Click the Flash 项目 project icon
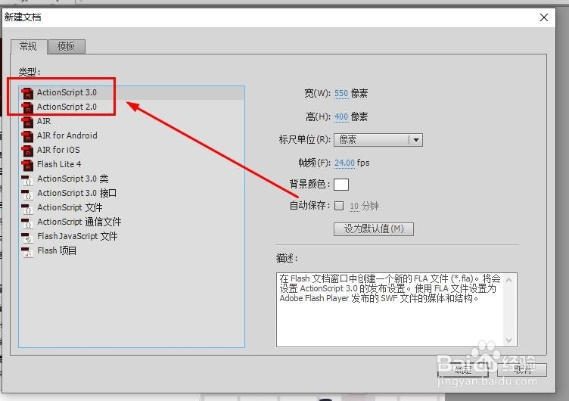This screenshot has width=569, height=401. pos(27,251)
